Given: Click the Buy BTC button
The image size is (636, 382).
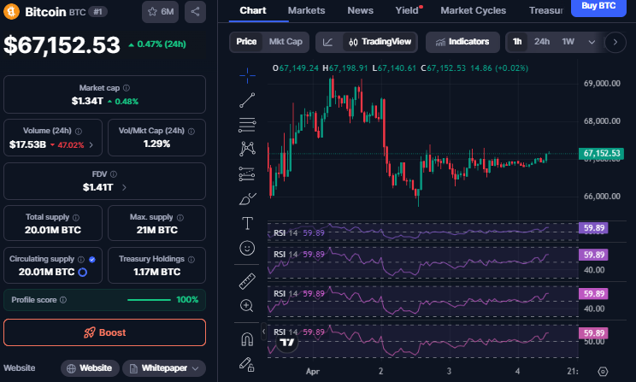Looking at the screenshot, I should point(598,7).
